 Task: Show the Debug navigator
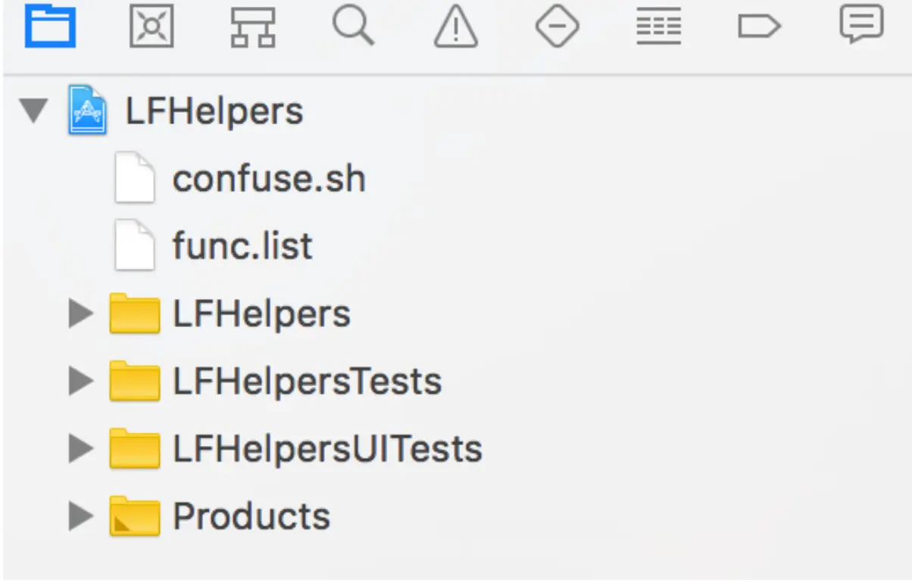pyautogui.click(x=657, y=27)
